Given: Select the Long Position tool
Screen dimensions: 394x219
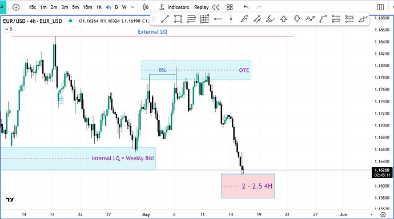Looking at the screenshot, I should click(x=336, y=19).
